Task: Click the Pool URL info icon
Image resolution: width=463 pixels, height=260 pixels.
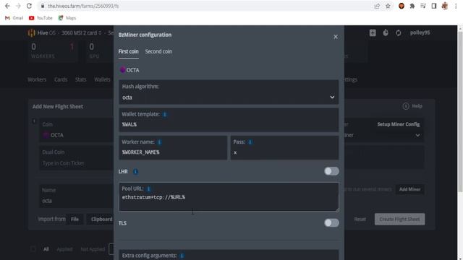Action: 148,188
